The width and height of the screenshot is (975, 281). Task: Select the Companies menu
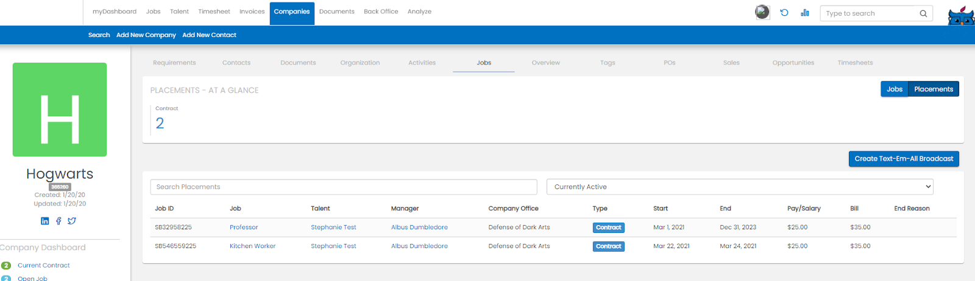coord(292,12)
